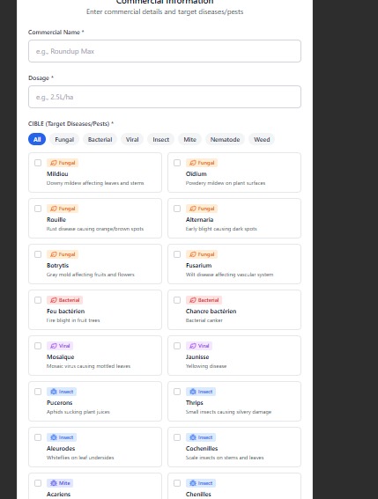Click the Cochenilles card title
Viewport: 378px width, 499px height.
(x=202, y=449)
